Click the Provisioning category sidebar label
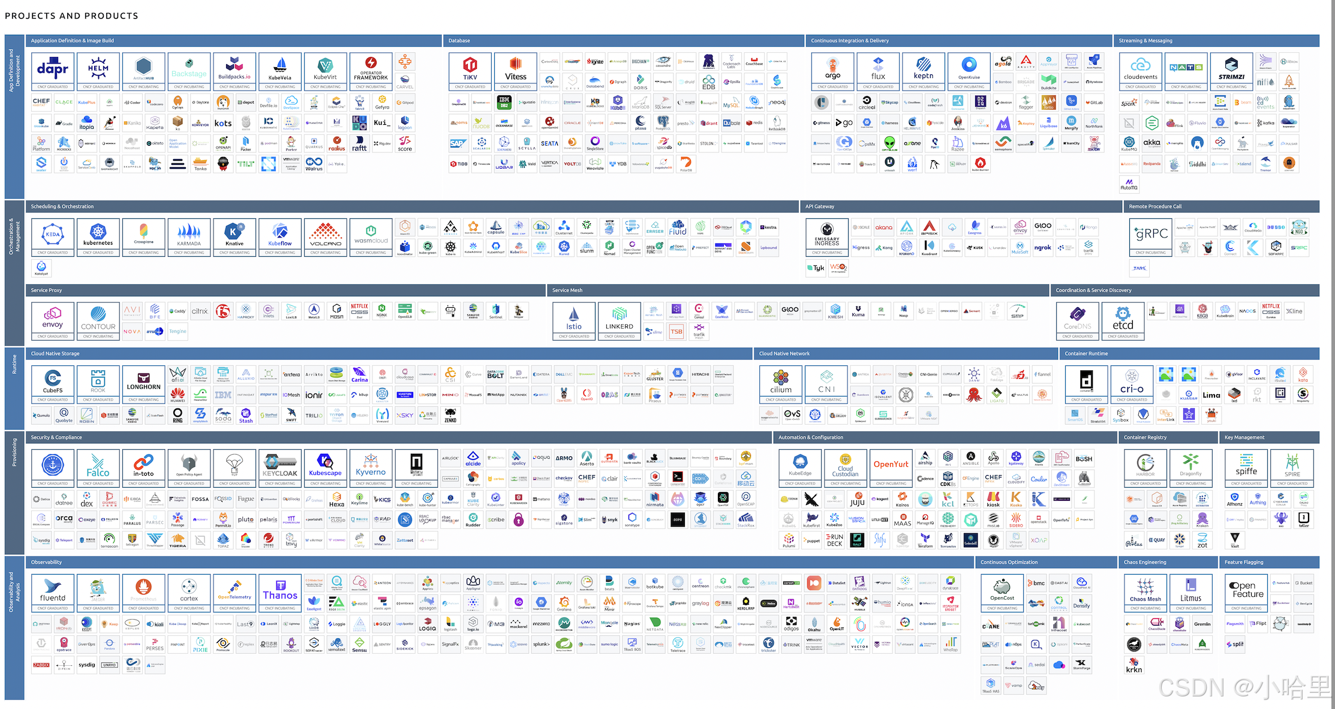The width and height of the screenshot is (1335, 709). point(14,452)
